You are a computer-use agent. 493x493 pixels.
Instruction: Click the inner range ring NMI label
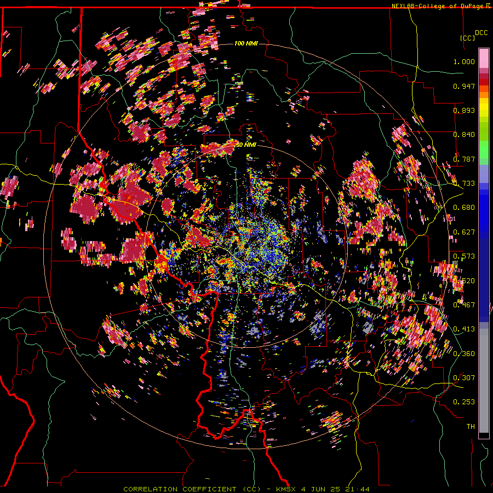tap(246, 145)
